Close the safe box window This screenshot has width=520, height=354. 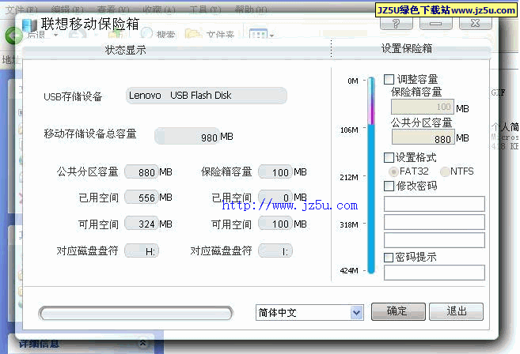tap(475, 23)
